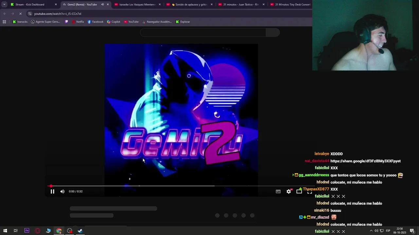Mute the video with the player volume icon
Image resolution: width=419 pixels, height=235 pixels.
62,192
